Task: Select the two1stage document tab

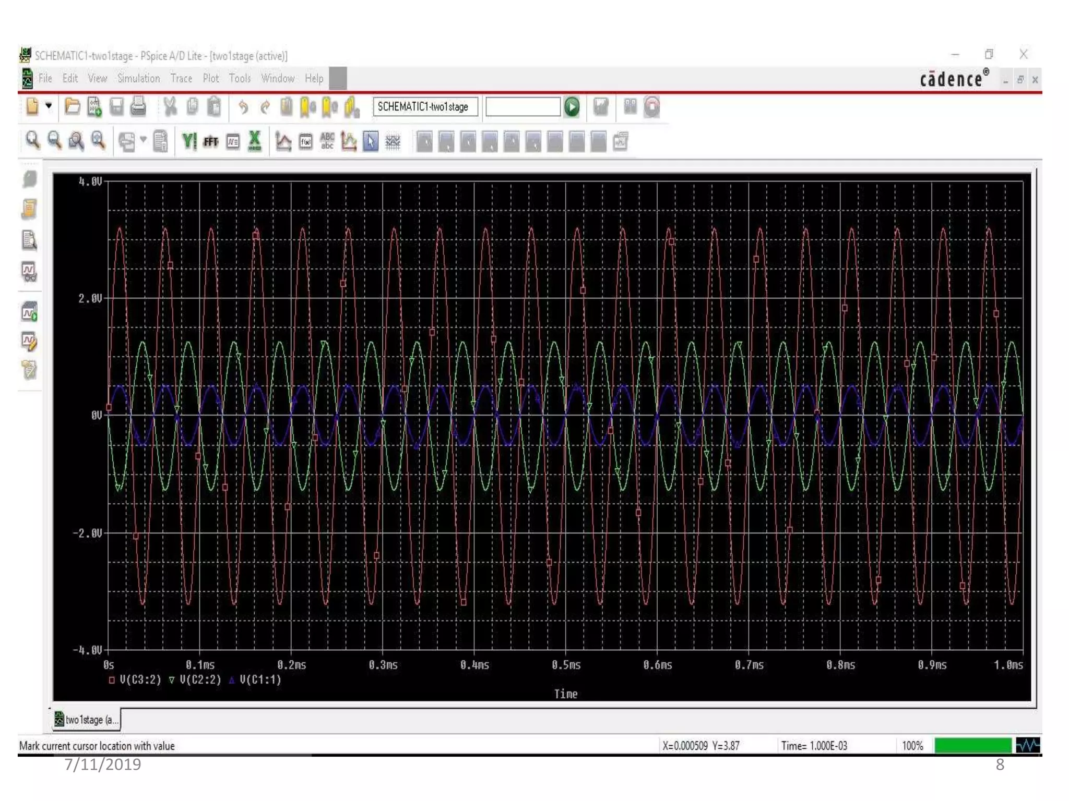Action: pyautogui.click(x=87, y=720)
